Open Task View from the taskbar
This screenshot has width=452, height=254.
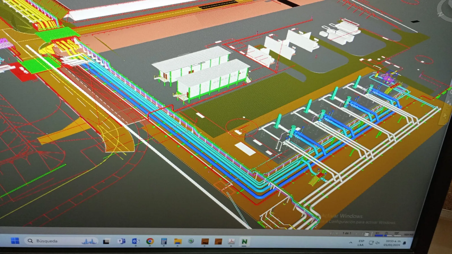106,241
